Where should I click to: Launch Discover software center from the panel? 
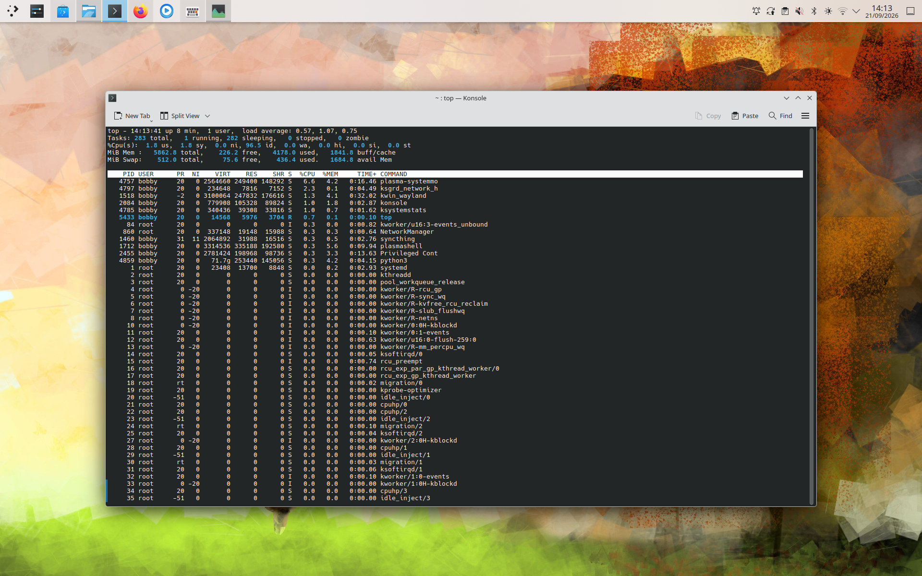63,11
